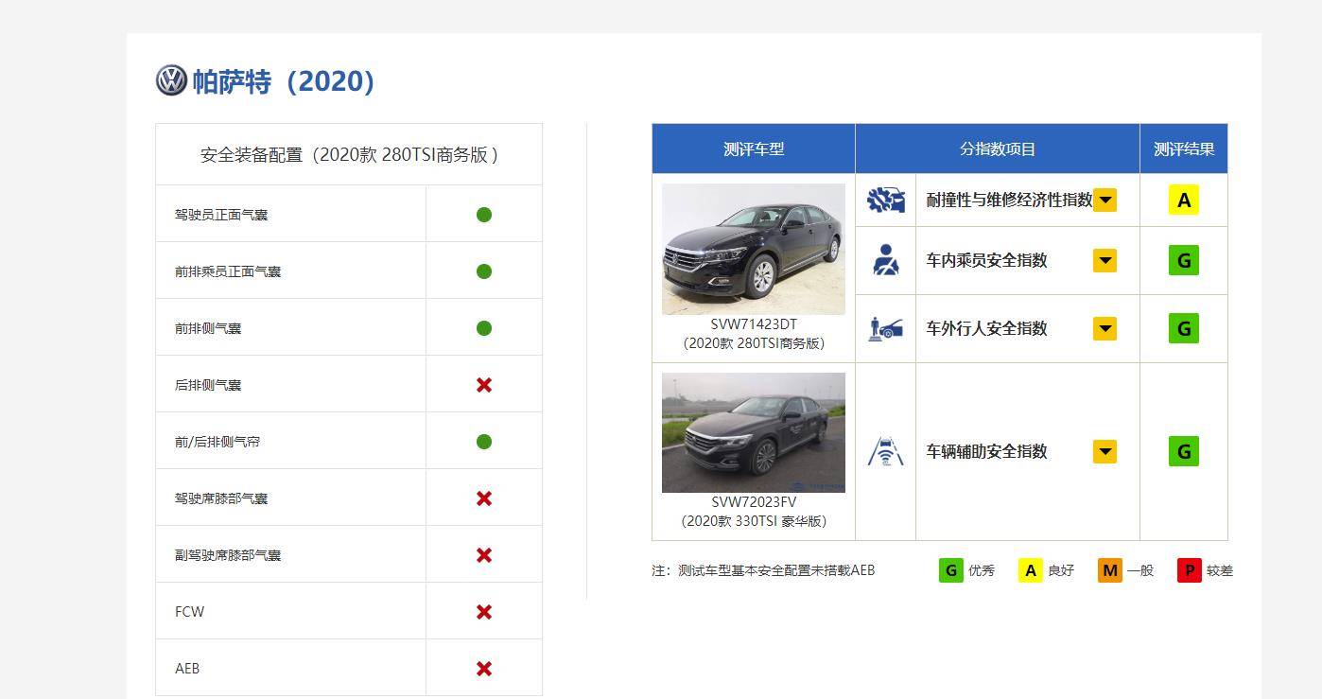The width and height of the screenshot is (1322, 699).
Task: Click the 驾驶员正面气囊 row label
Action: pos(221,215)
